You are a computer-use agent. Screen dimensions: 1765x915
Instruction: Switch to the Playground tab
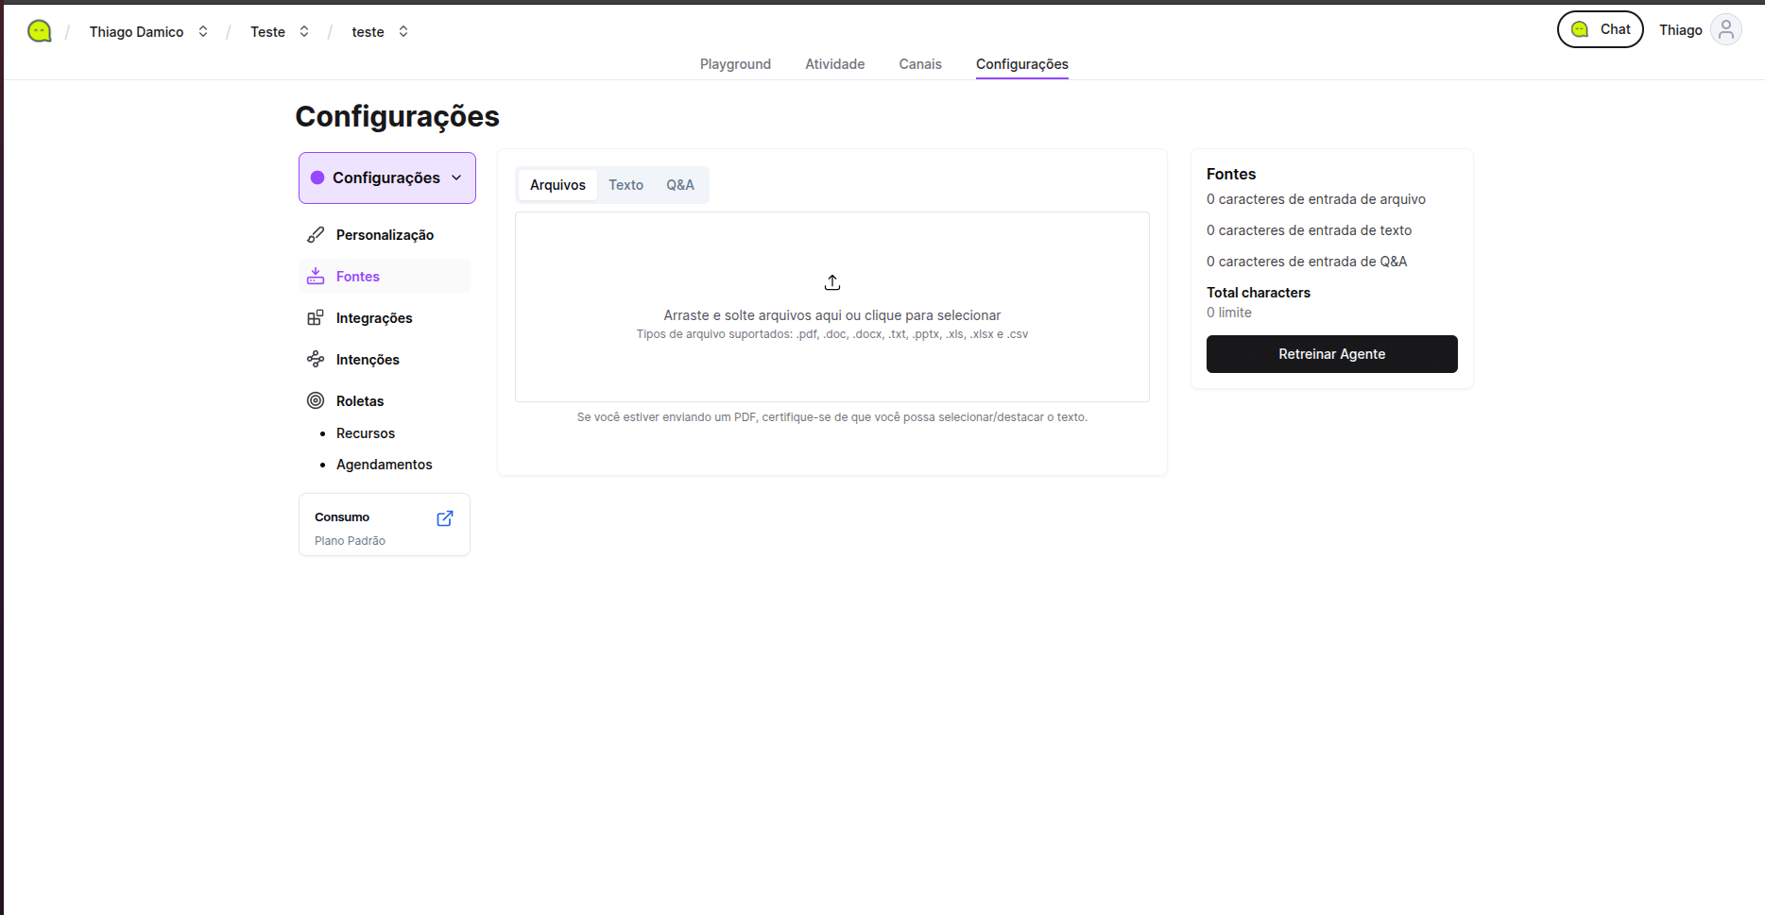[735, 64]
